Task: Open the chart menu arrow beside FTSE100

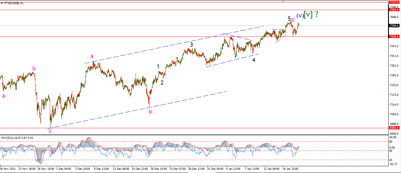Action: [2, 3]
